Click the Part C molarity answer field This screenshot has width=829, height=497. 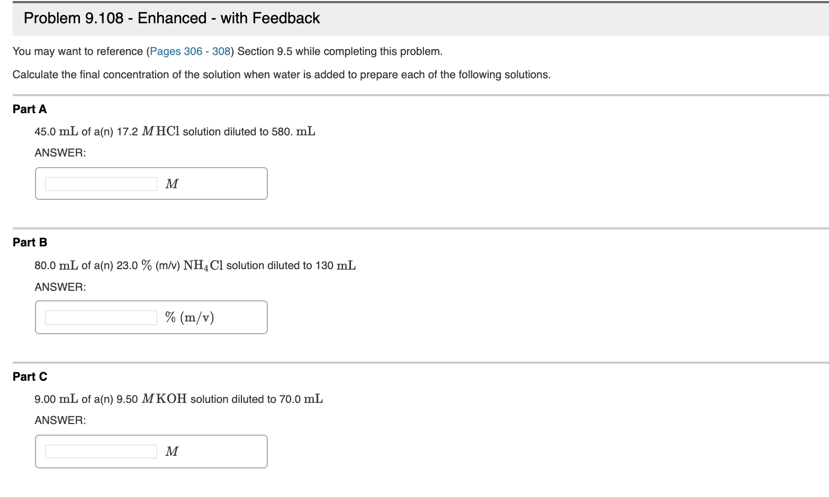[101, 451]
